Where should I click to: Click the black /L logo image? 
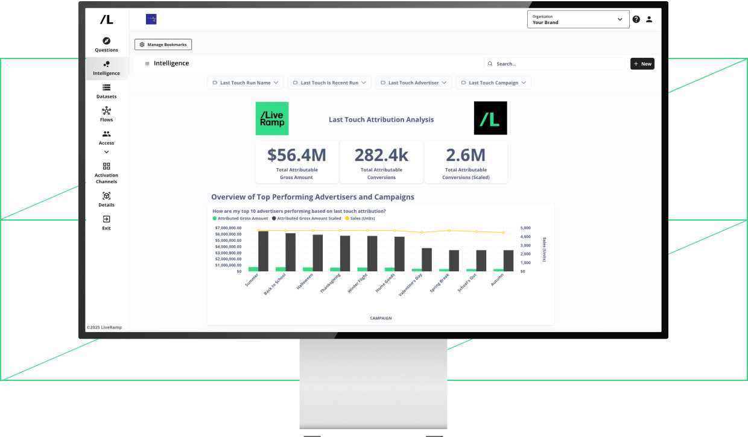(x=490, y=118)
